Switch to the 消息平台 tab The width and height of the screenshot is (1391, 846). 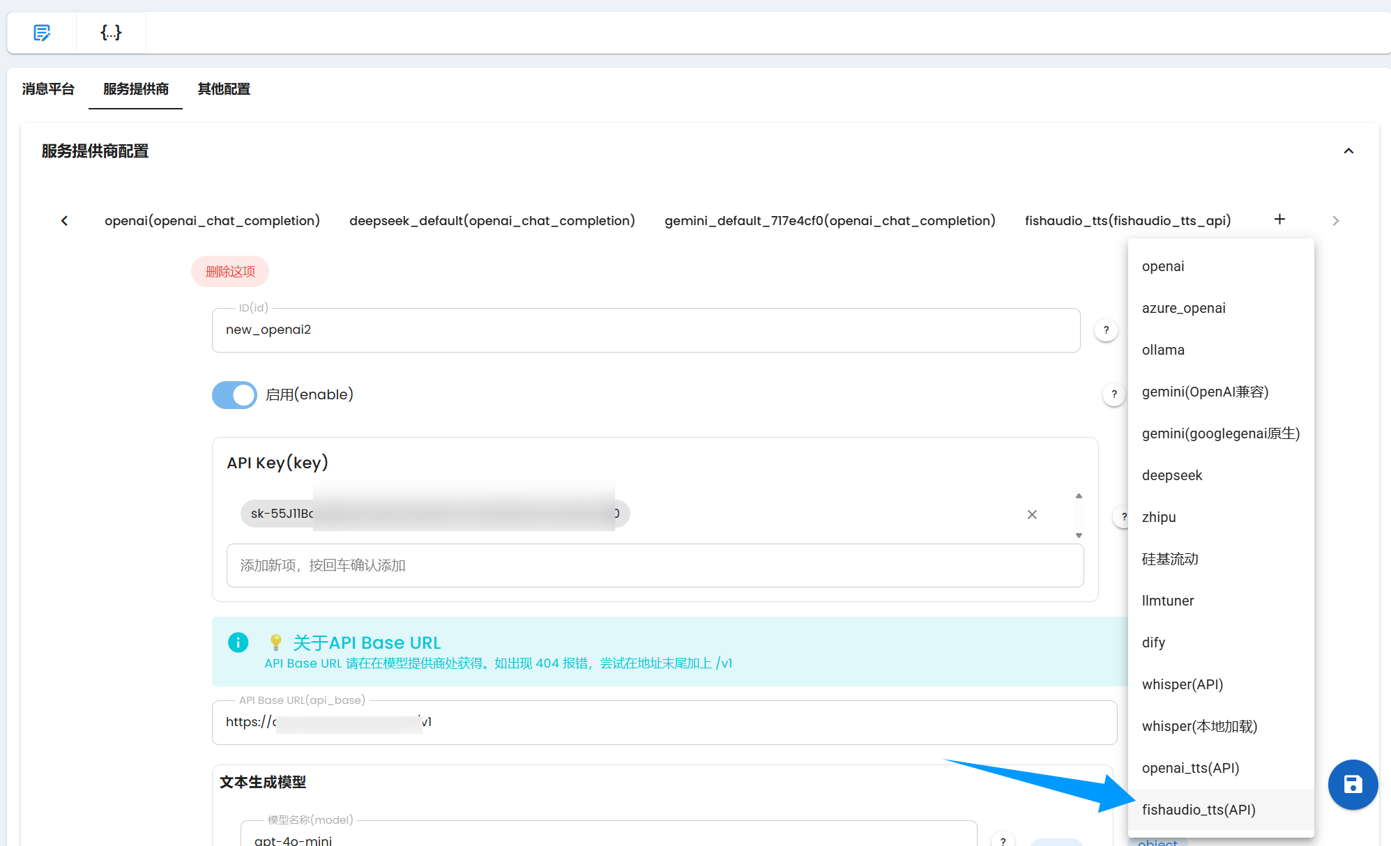pos(48,89)
